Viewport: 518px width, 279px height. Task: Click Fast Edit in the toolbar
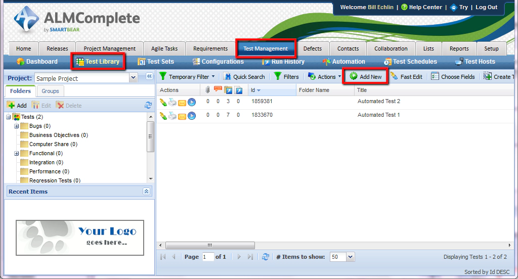tap(407, 77)
